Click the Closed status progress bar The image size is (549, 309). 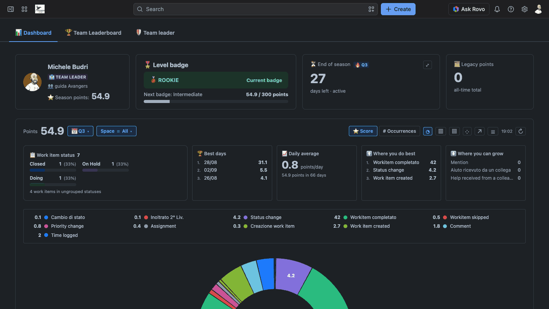(x=53, y=170)
